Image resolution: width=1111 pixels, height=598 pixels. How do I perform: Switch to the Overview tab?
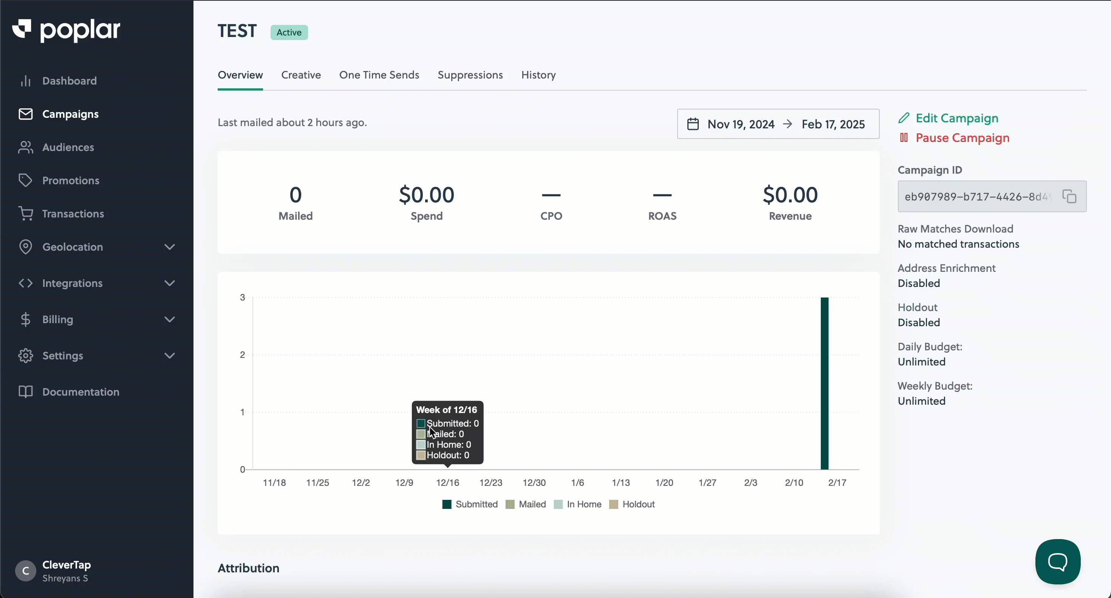(x=240, y=75)
